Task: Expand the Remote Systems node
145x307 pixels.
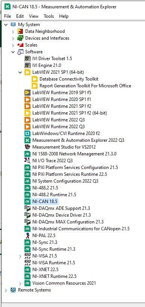Action: point(6,290)
